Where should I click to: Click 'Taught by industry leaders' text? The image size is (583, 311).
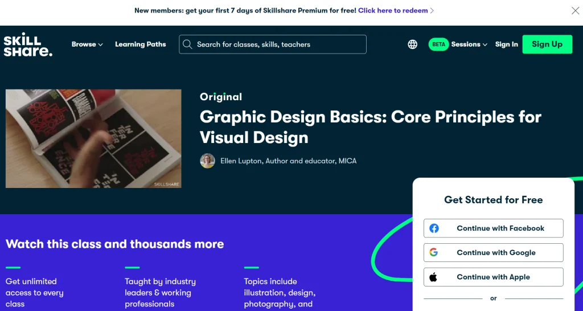(160, 293)
